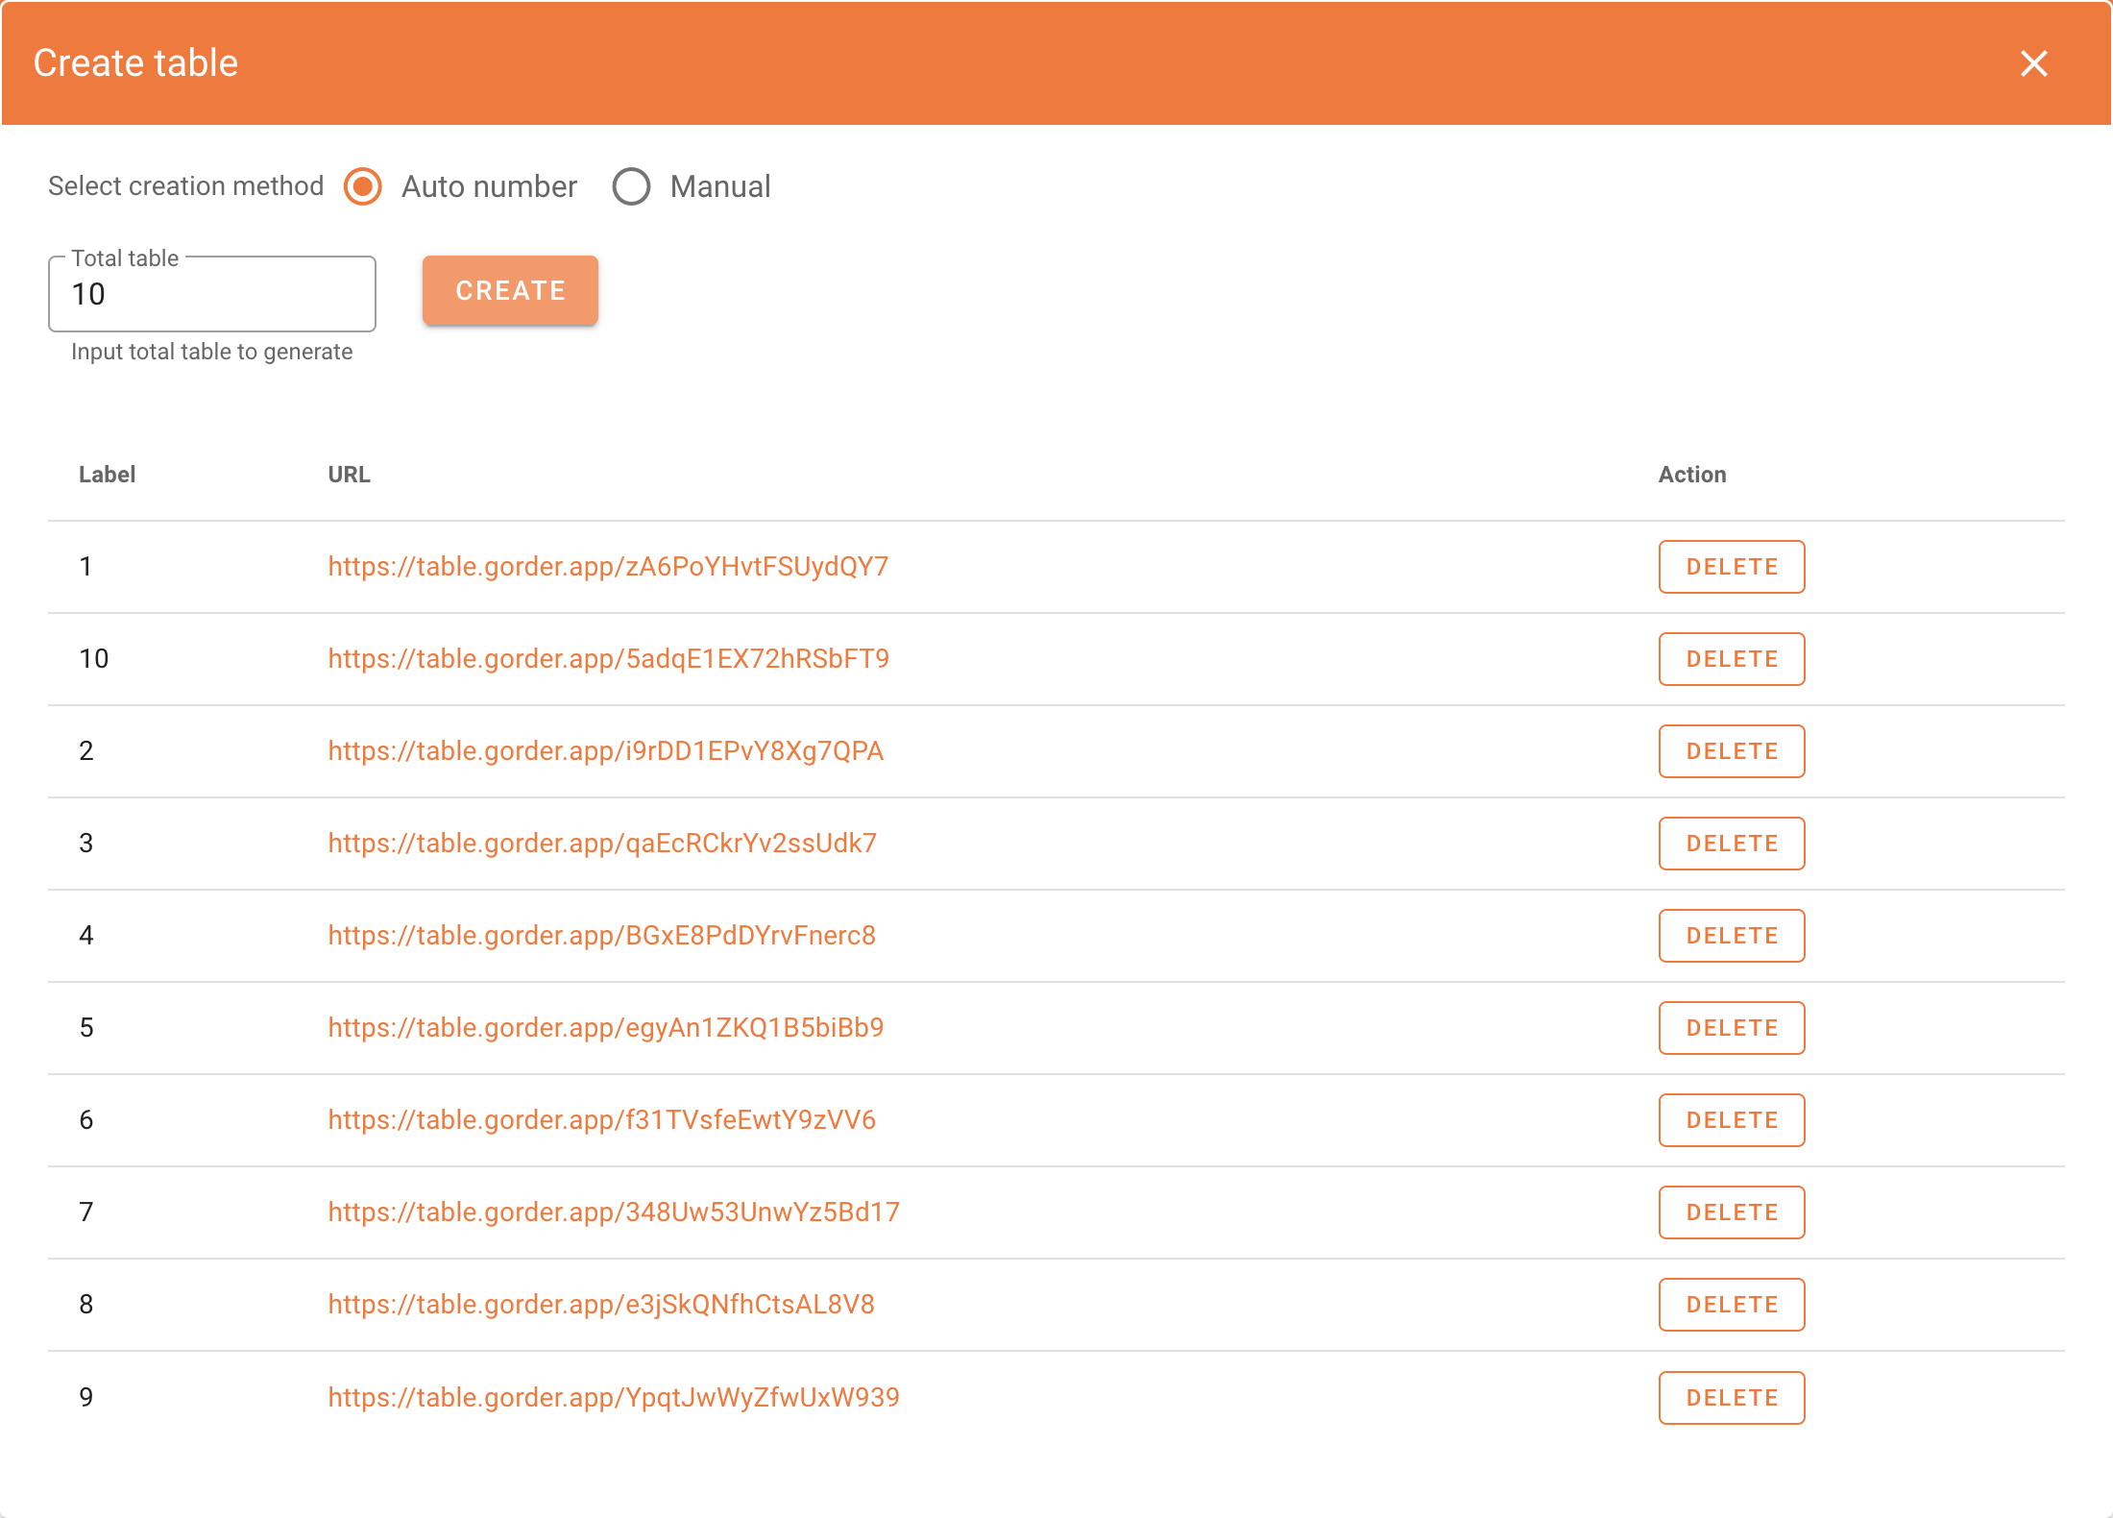Screen dimensions: 2113x1518
Task: Open the URL ending egyAn1ZKQ1B5biBb9
Action: tap(605, 1028)
